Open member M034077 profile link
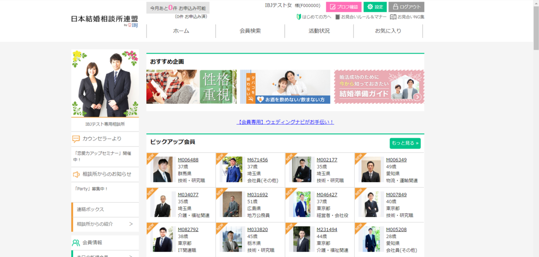 [x=188, y=195]
